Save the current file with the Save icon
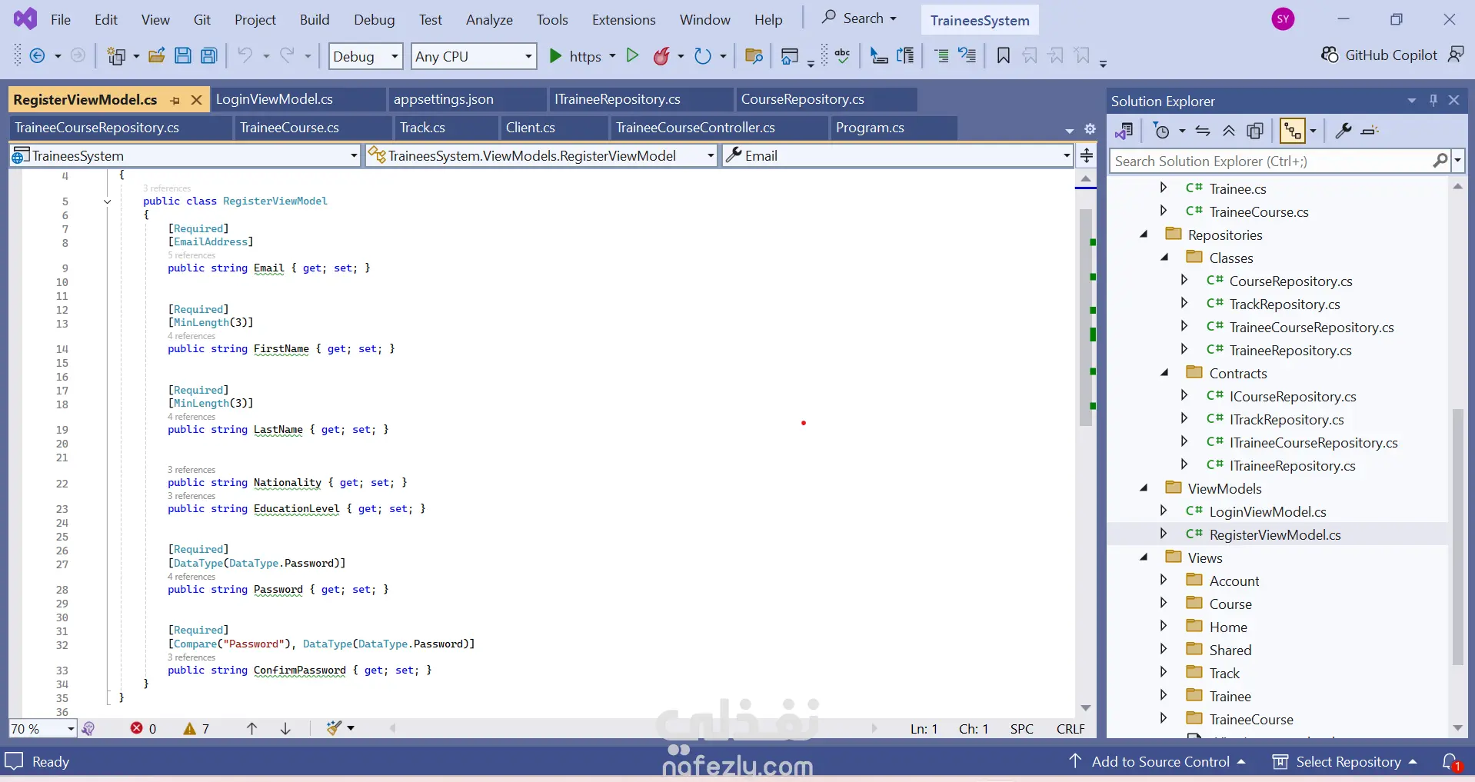1475x782 pixels. coord(182,55)
